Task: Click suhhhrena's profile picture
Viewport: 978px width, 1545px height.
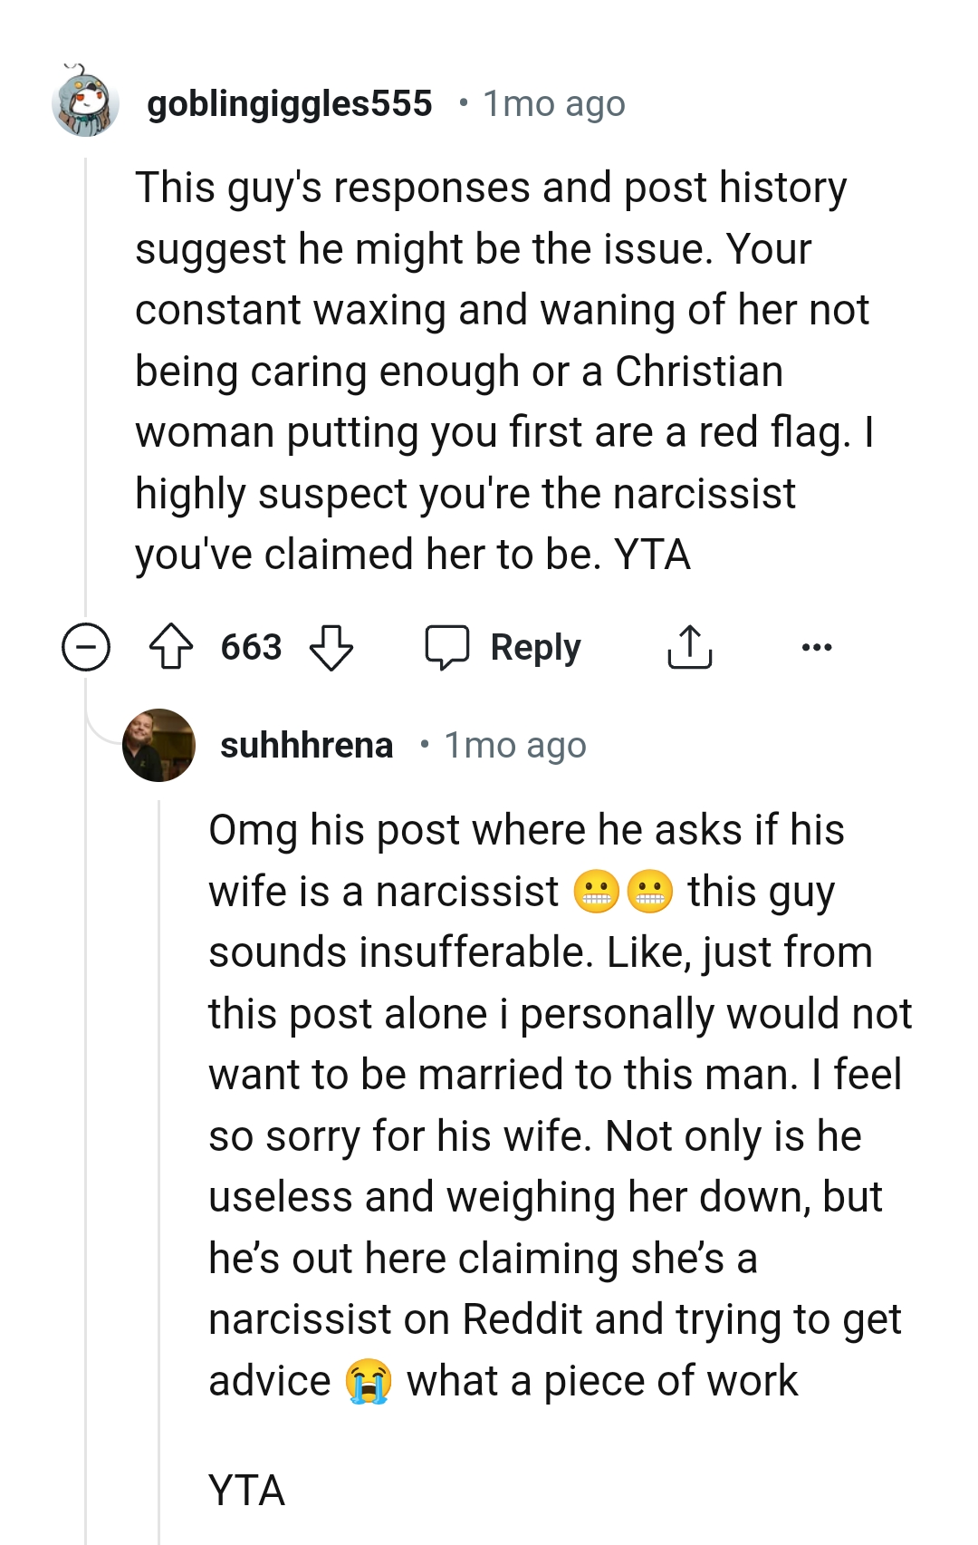Action: pos(159,745)
